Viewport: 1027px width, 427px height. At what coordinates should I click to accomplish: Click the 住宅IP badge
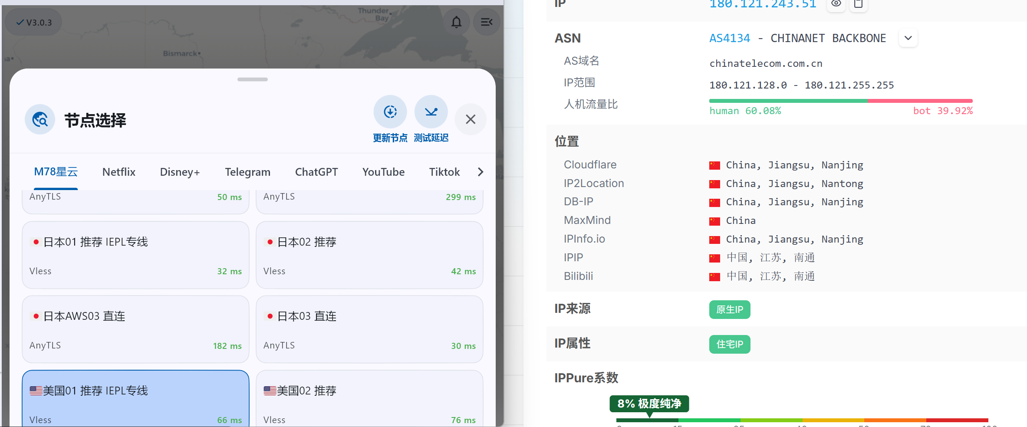(x=730, y=344)
